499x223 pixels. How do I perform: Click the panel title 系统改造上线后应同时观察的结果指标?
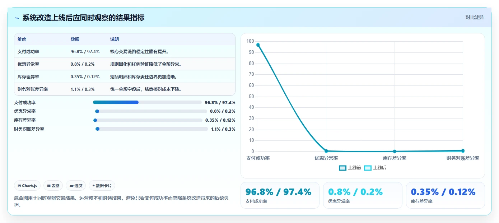83,18
